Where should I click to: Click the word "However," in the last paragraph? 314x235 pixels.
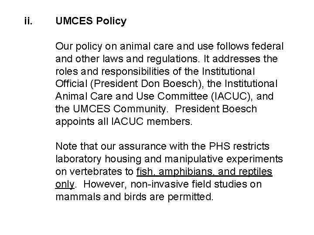pos(105,185)
